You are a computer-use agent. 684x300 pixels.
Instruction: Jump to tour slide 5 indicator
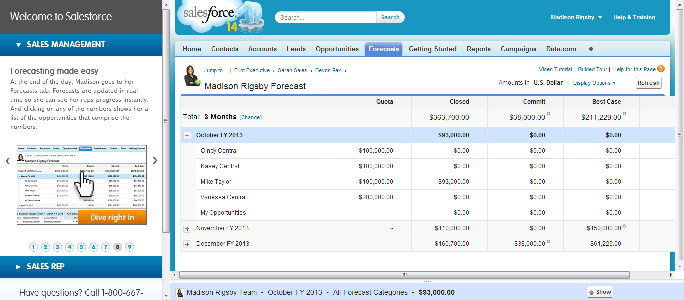click(82, 247)
